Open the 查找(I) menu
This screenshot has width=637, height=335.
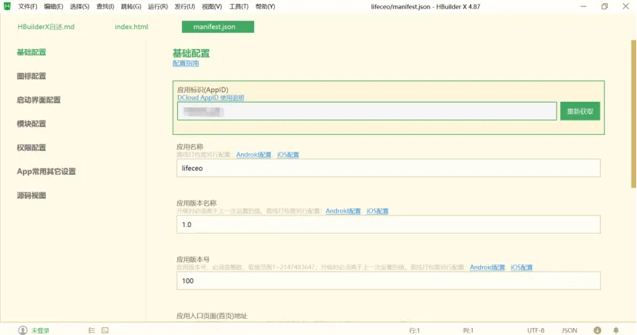(105, 6)
